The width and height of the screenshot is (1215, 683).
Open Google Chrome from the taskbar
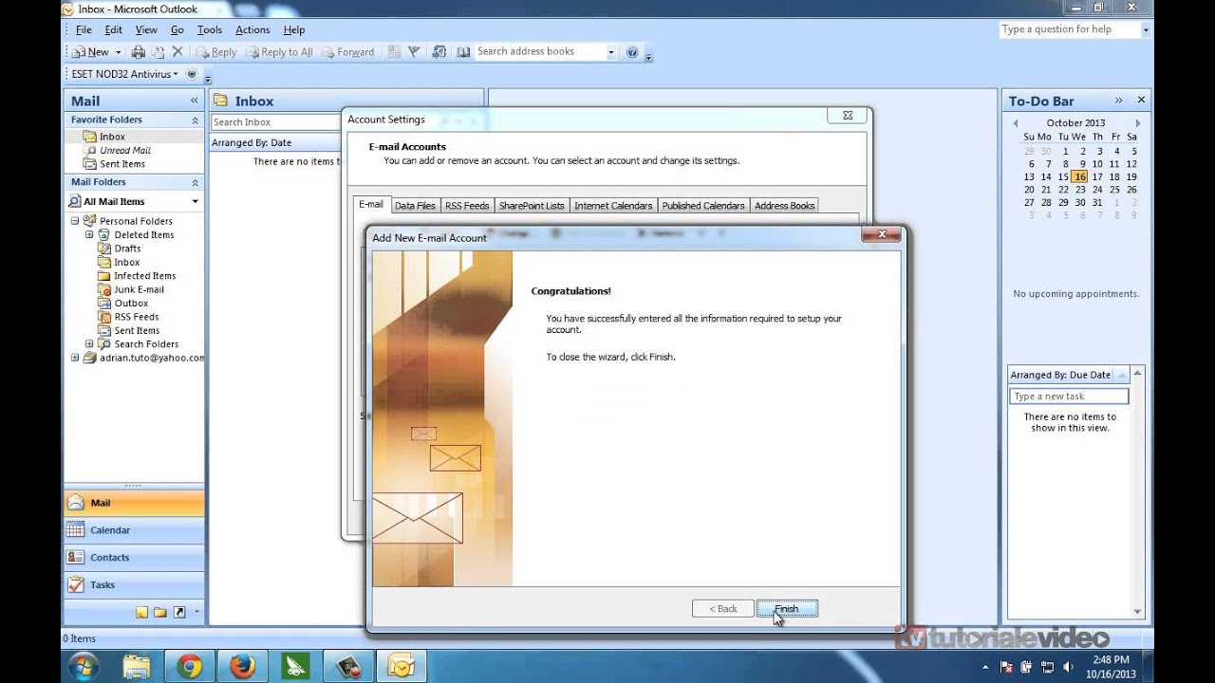(189, 667)
